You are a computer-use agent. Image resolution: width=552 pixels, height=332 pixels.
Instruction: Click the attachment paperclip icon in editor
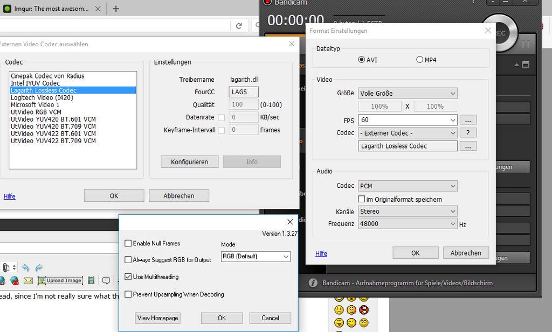click(5, 268)
